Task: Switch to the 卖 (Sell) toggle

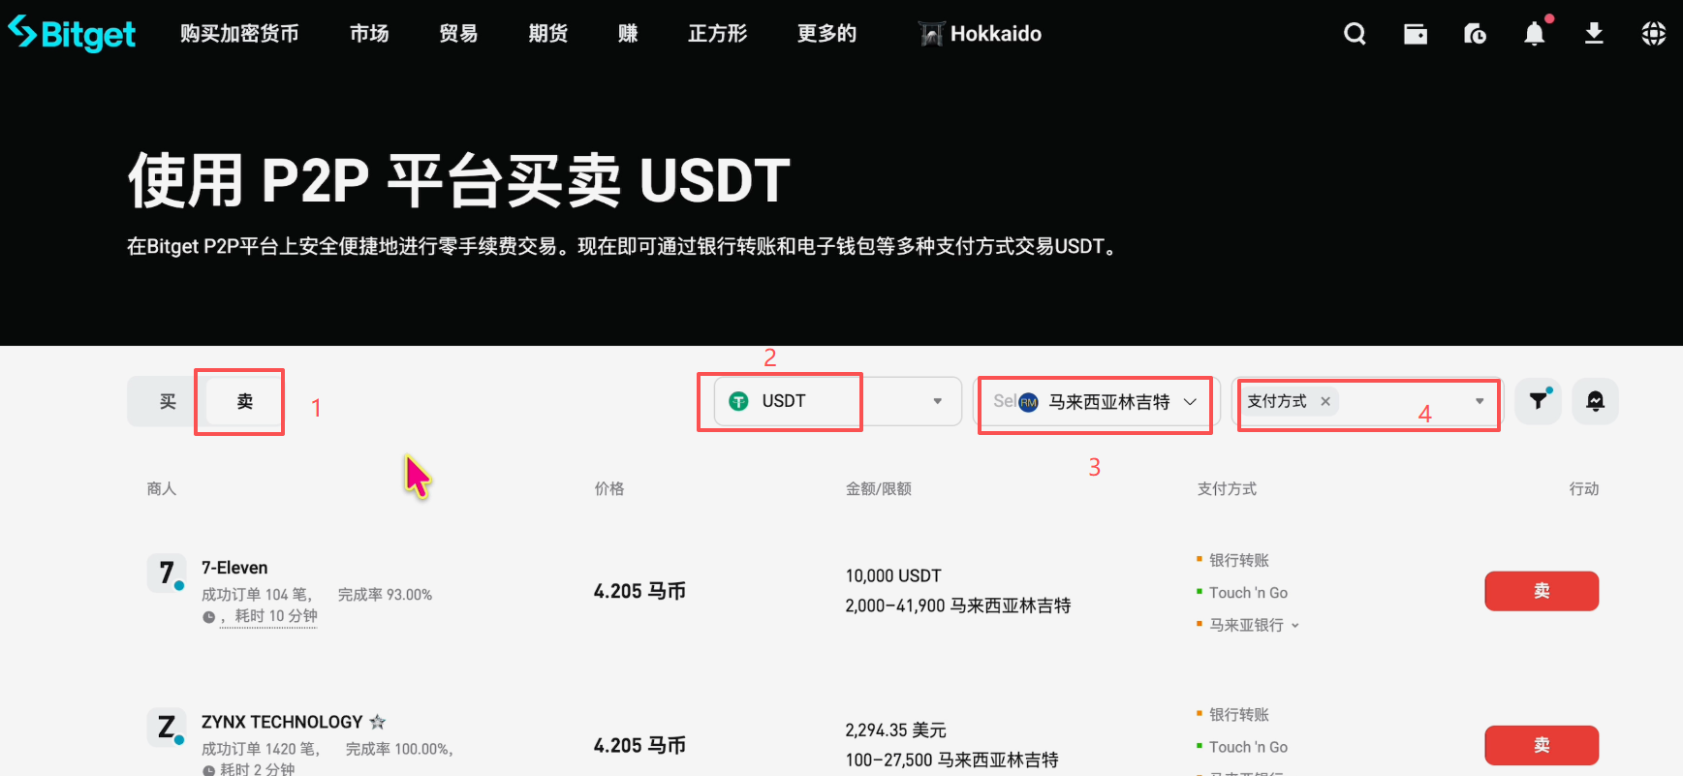Action: point(245,401)
